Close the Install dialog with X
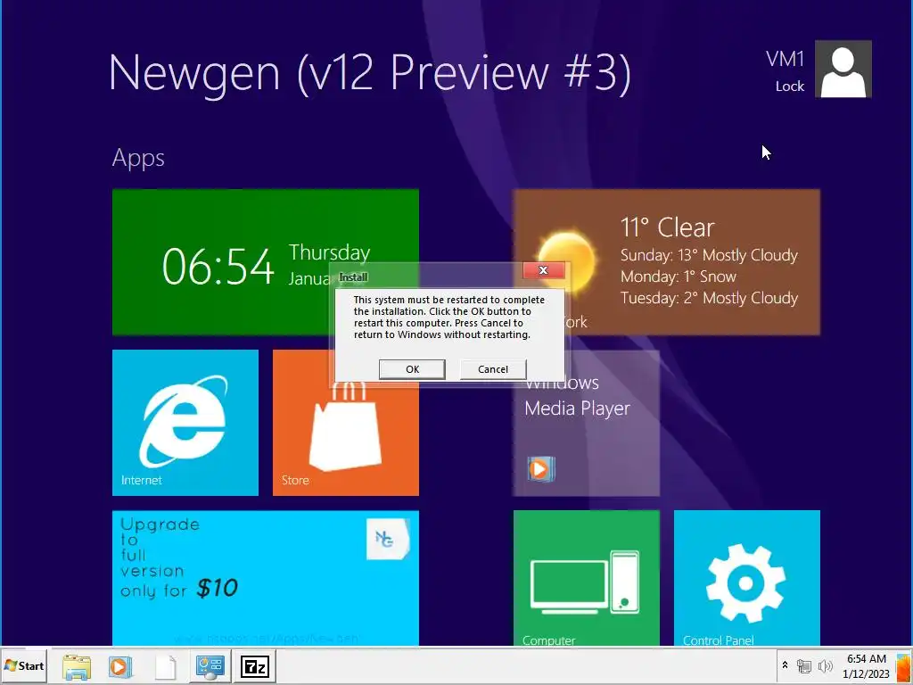Image resolution: width=913 pixels, height=685 pixels. pos(543,270)
